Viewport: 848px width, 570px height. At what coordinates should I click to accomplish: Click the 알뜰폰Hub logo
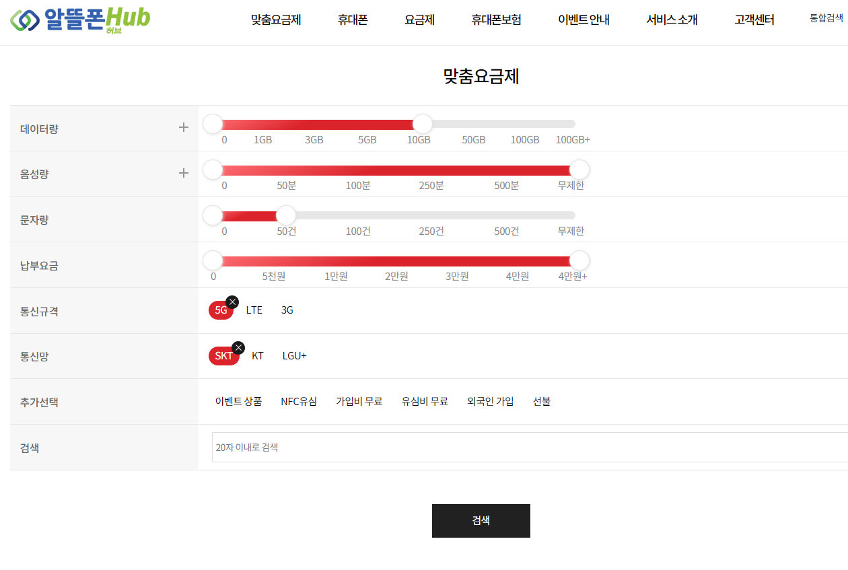point(80,20)
